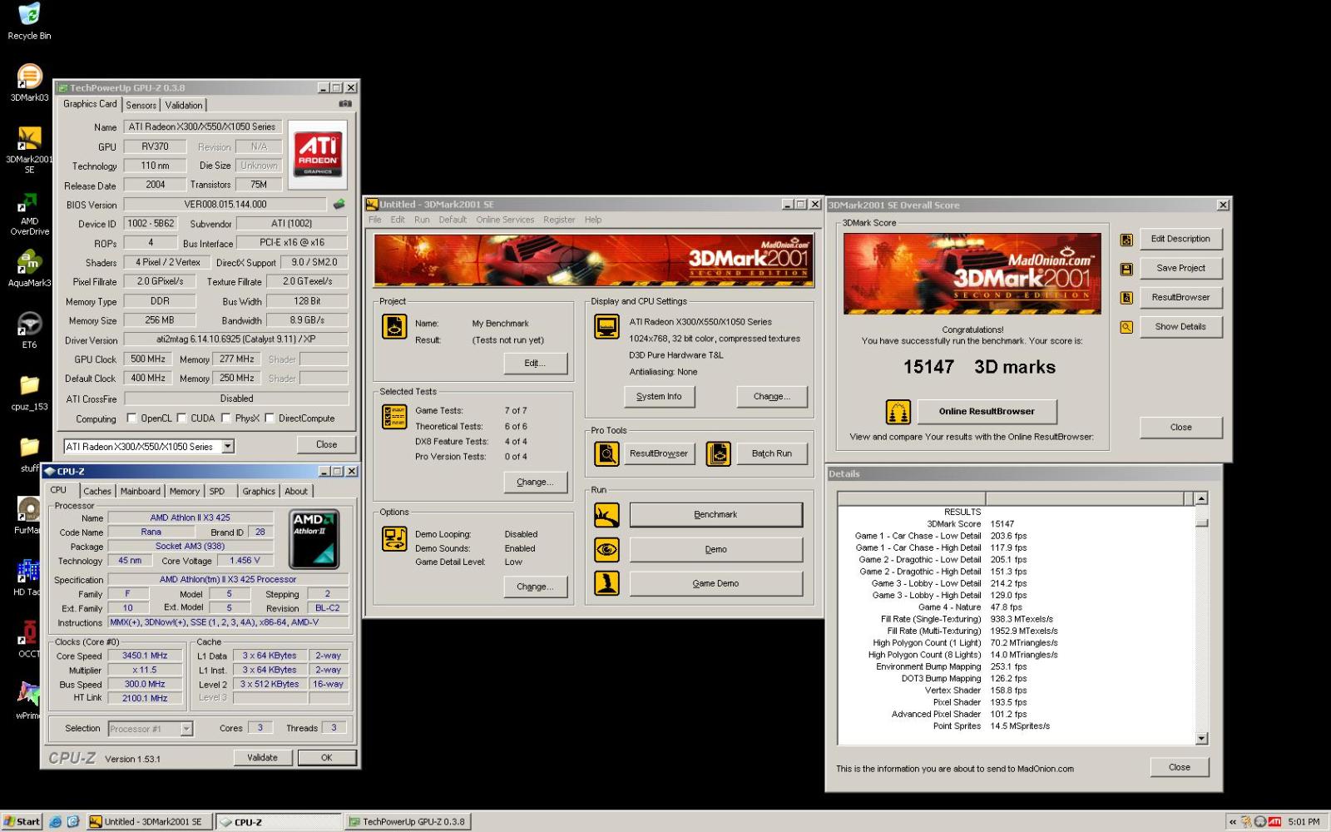The width and height of the screenshot is (1331, 832).
Task: Switch to the Validation tab in GPU-Z
Action: [183, 105]
